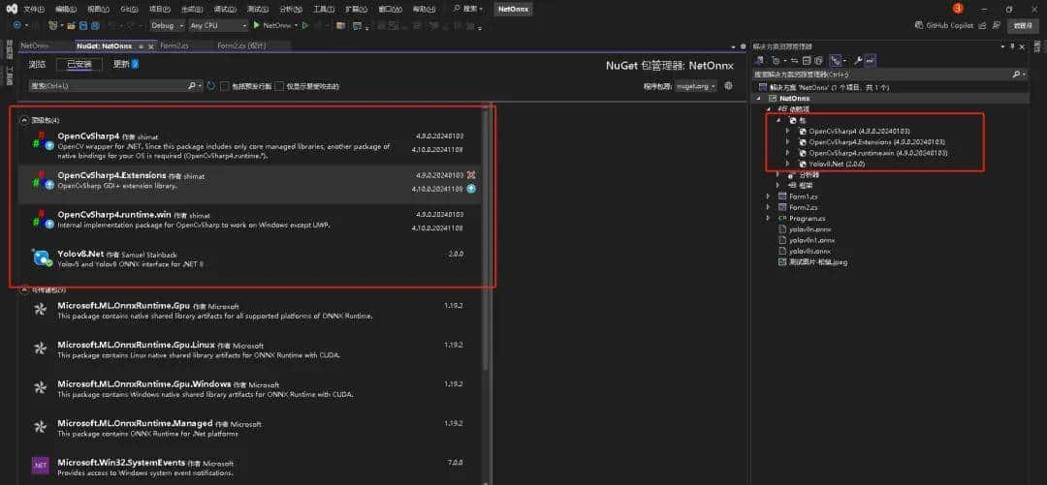The height and width of the screenshot is (485, 1047).
Task: Click the Microsoft.ML.OnnxRuntime.Gpu package icon
Action: [x=40, y=310]
